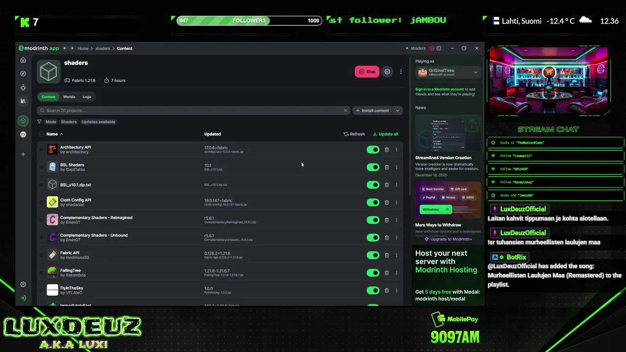Screen dimensions: 626x352
Task: Open the BSL Shaders row options menu
Action: point(397,167)
